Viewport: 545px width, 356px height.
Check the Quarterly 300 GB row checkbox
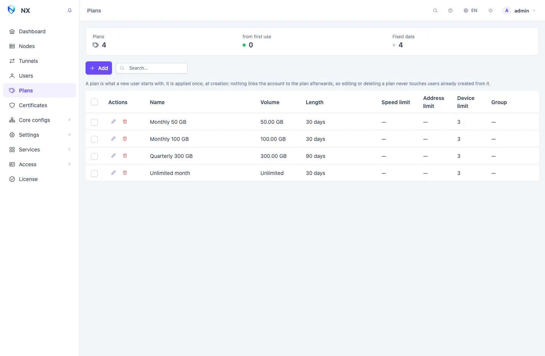(94, 156)
